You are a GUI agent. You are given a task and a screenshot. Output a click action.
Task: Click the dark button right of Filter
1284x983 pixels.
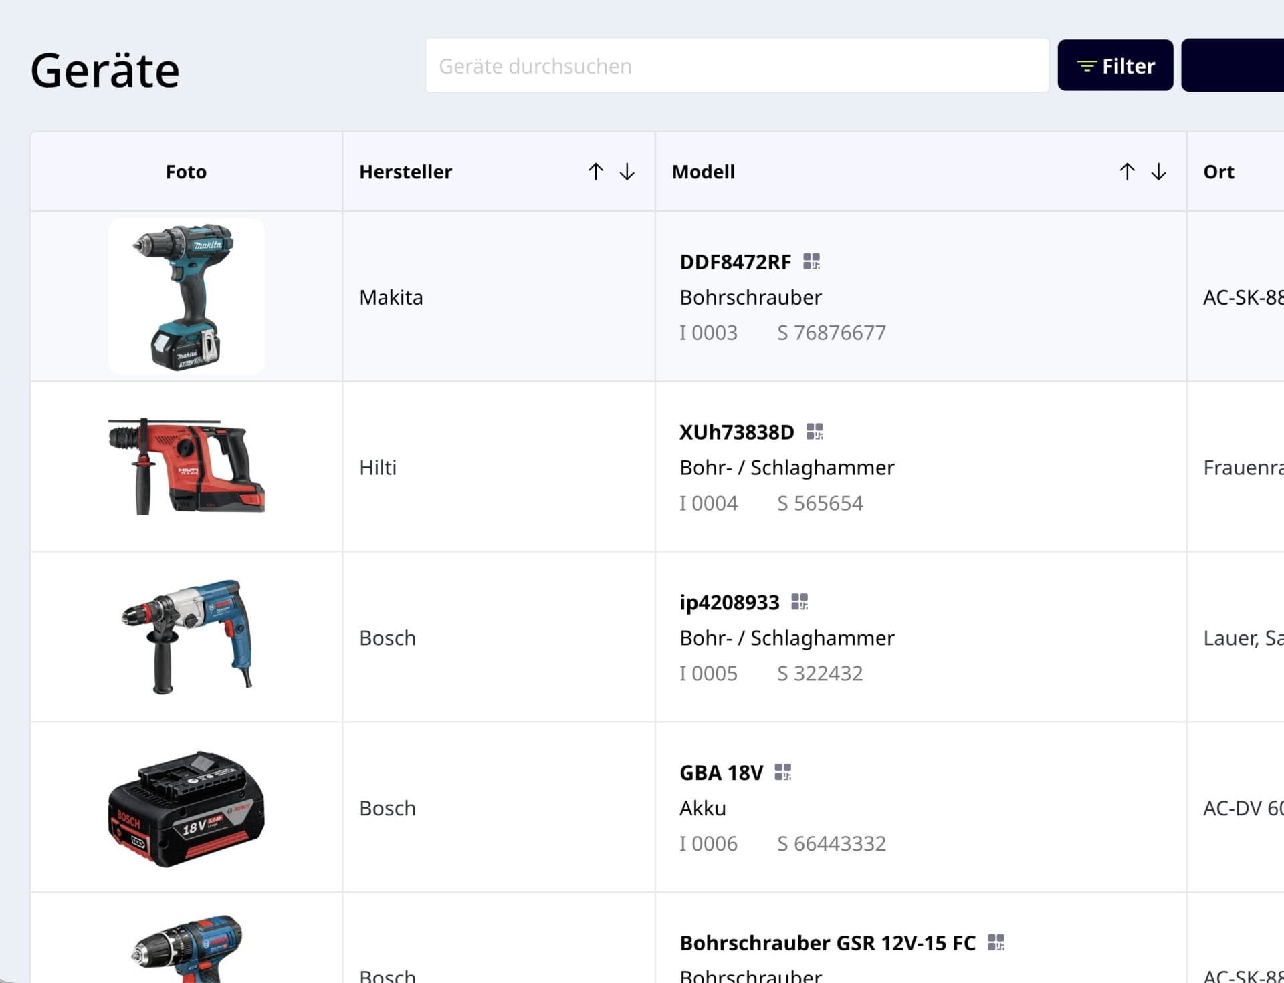click(x=1234, y=65)
